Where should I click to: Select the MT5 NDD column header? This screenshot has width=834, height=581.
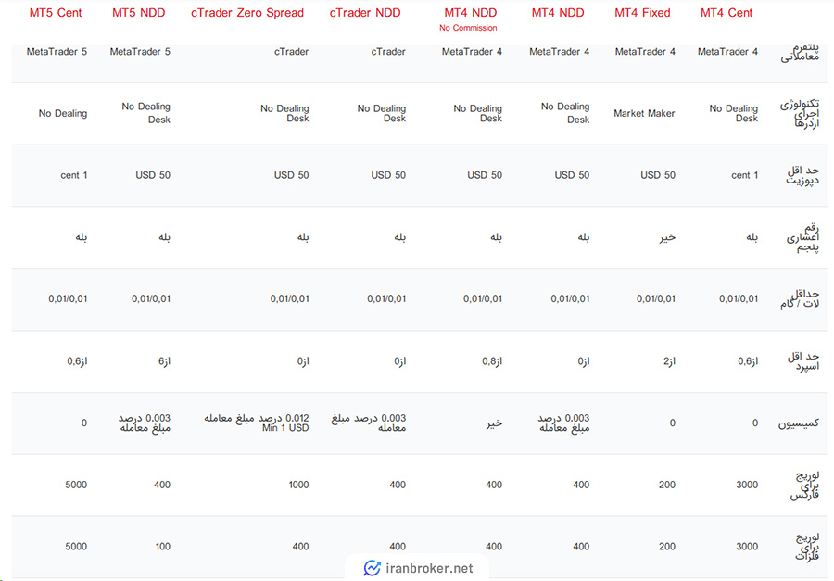(140, 13)
